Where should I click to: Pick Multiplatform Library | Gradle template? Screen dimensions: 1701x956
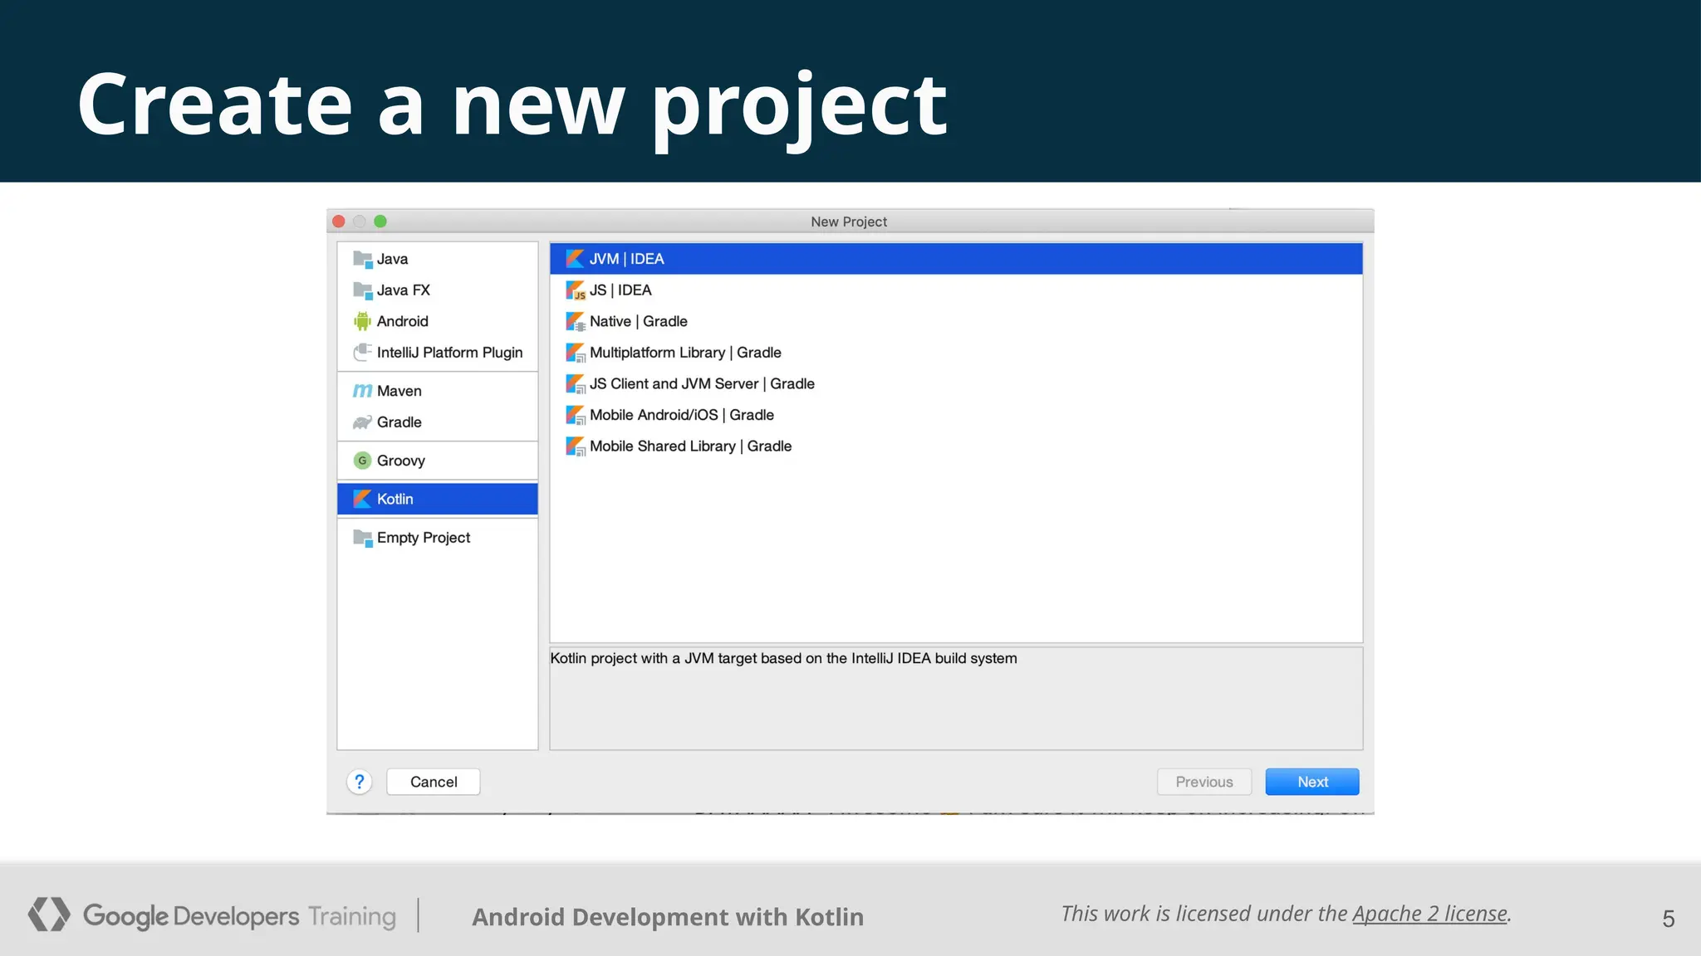[956, 353]
